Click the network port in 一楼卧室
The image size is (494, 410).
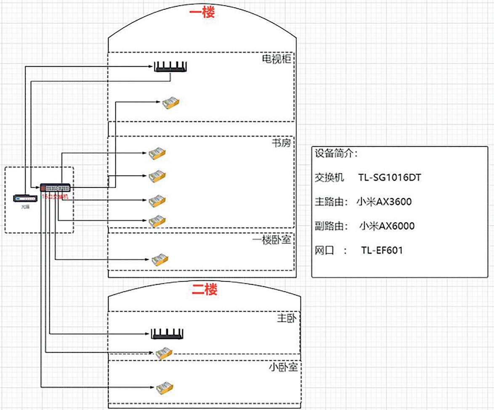pos(160,259)
